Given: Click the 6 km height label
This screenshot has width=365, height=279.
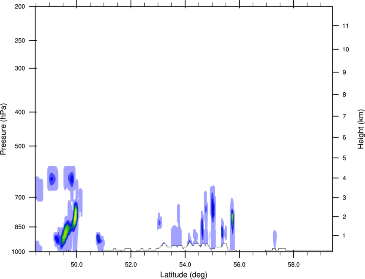Looking at the screenshot, I should (344, 137).
